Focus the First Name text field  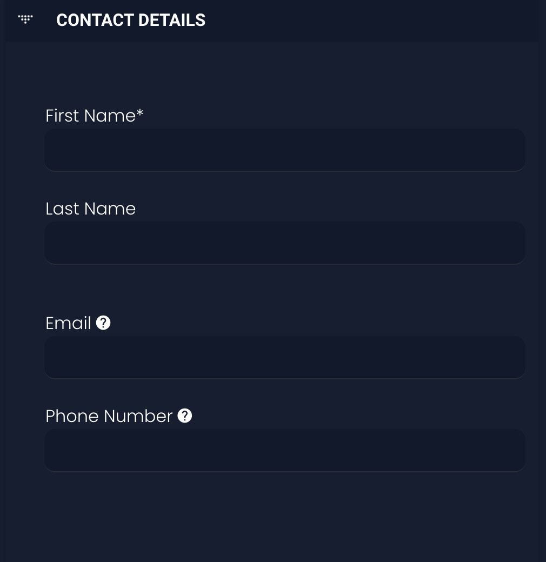pos(284,150)
